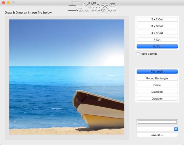Close the window with the red button
This screenshot has height=145, width=184.
3,3
